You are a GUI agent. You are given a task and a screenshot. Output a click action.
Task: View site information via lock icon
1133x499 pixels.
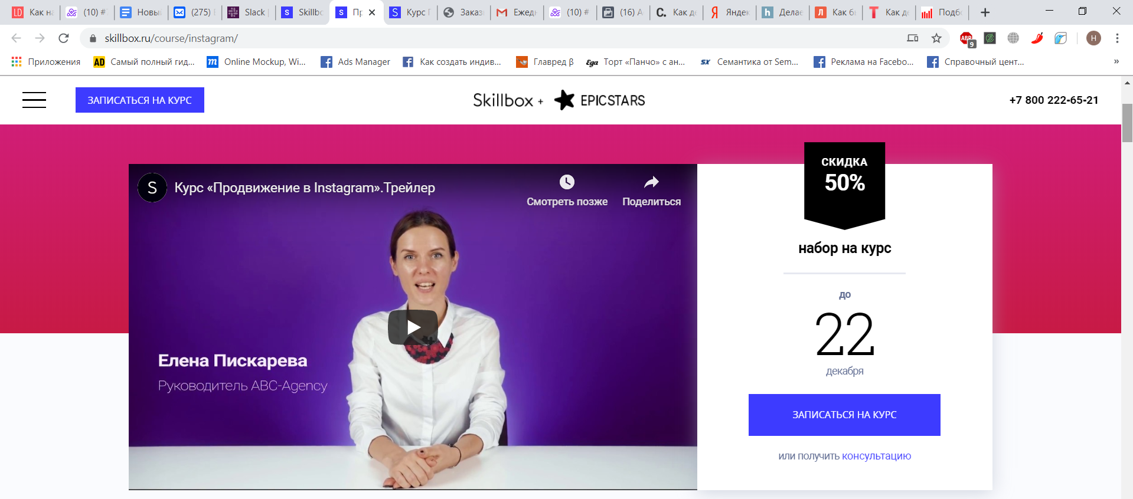(x=93, y=38)
